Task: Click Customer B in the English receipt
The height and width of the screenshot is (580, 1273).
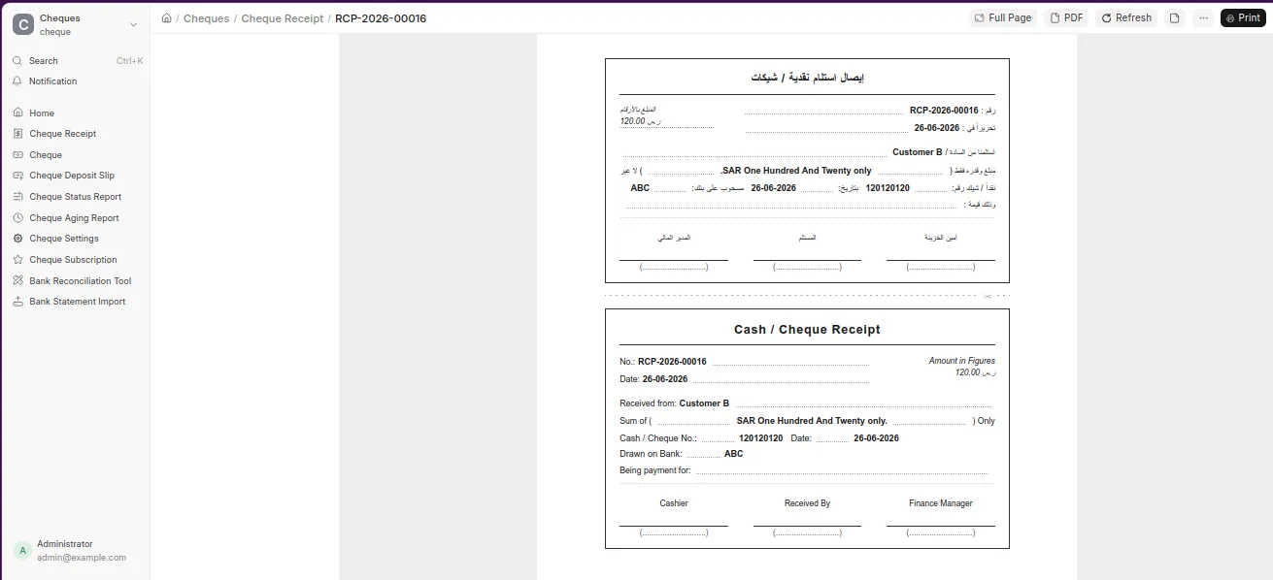Action: point(704,403)
